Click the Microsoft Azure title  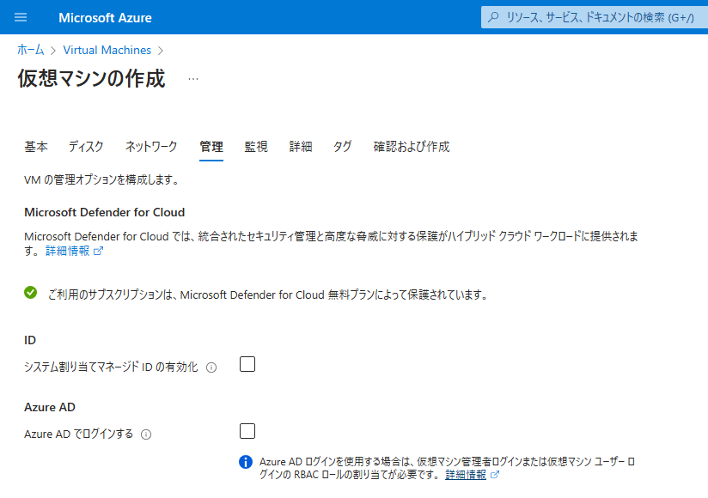[x=105, y=17]
